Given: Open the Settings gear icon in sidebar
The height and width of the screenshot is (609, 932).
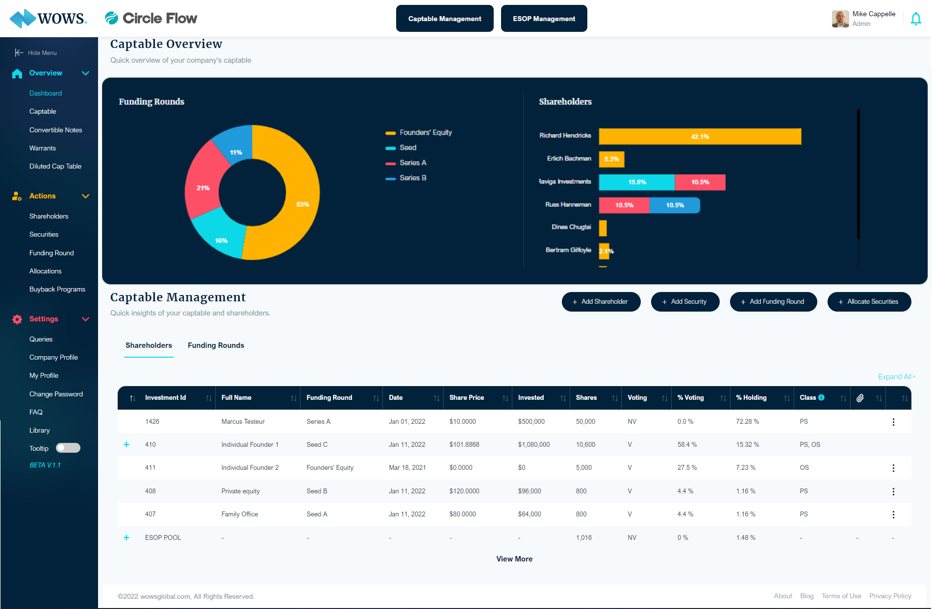Looking at the screenshot, I should point(17,319).
